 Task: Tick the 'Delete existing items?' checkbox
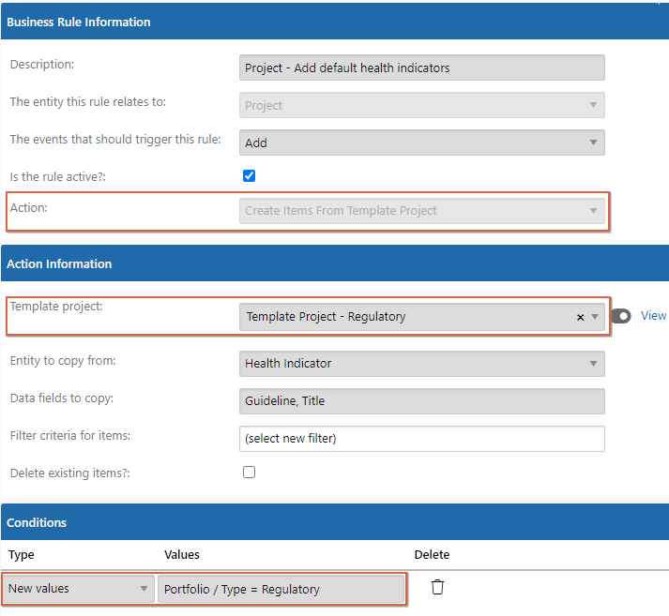point(250,473)
